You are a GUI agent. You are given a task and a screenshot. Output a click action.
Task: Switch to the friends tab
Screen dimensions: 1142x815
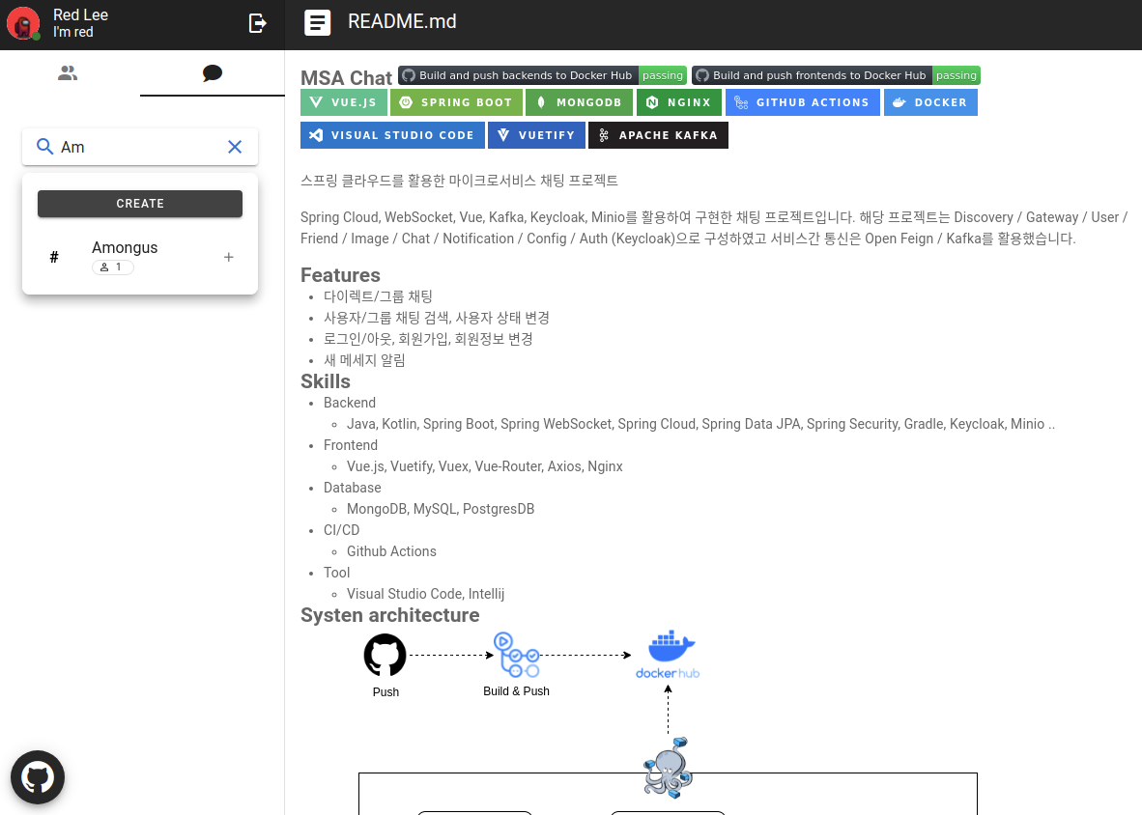[68, 72]
